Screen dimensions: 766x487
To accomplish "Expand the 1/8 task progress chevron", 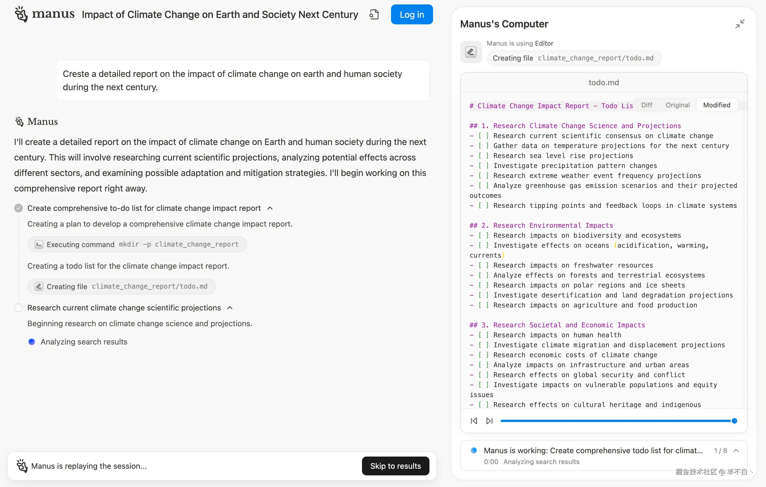I will (x=736, y=450).
